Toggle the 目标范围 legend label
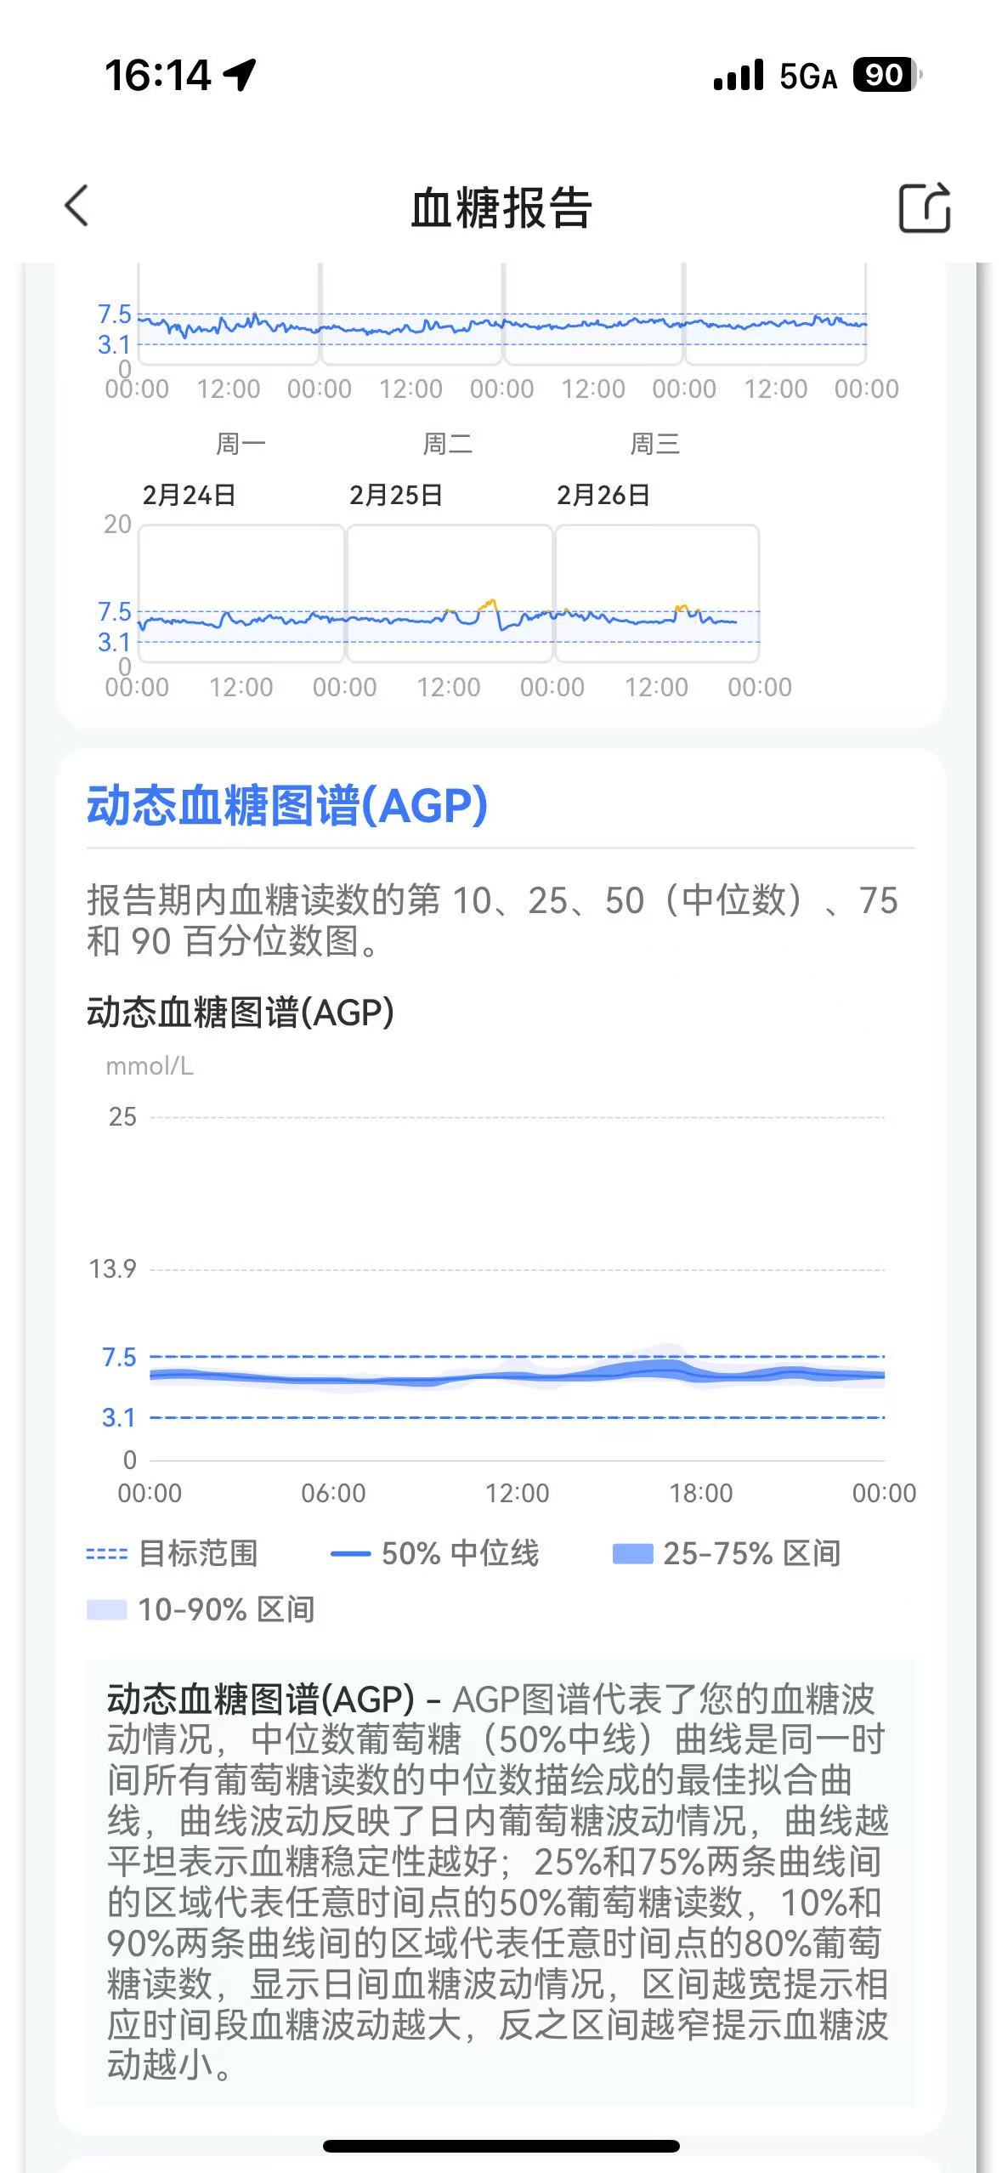This screenshot has height=2173, width=1002. point(198,1554)
